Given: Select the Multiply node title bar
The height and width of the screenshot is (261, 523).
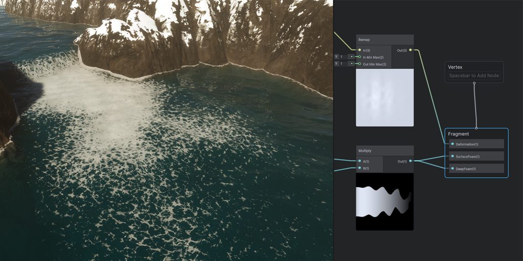Looking at the screenshot, I should pyautogui.click(x=385, y=151).
